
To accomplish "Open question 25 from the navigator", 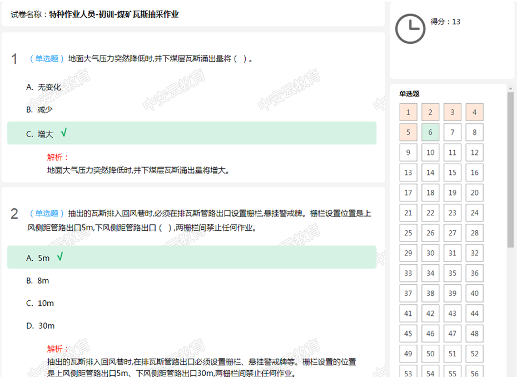I will [408, 233].
